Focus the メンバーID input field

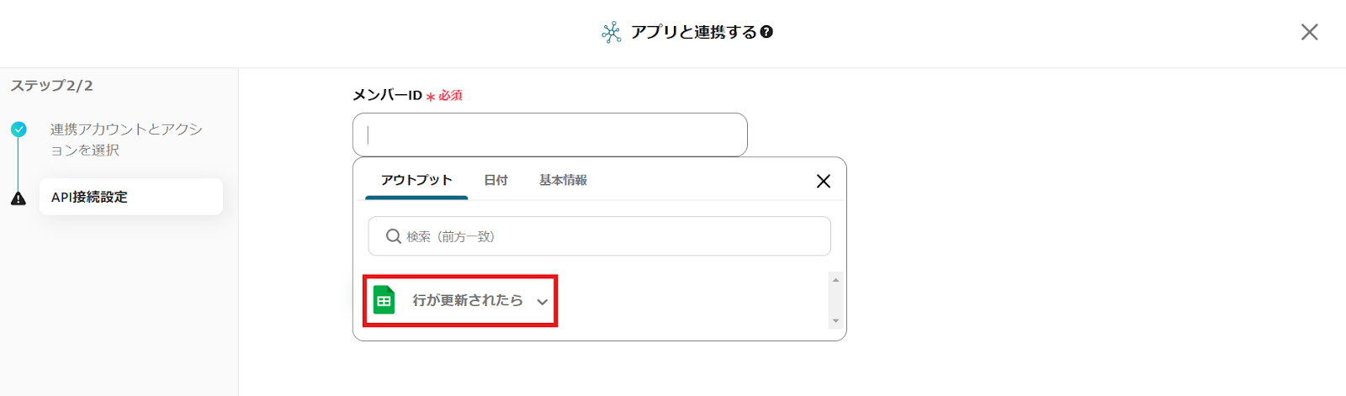point(549,135)
